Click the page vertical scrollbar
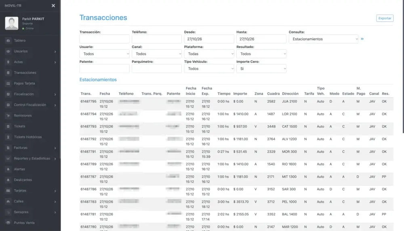This screenshot has width=404, height=231. click(x=403, y=67)
